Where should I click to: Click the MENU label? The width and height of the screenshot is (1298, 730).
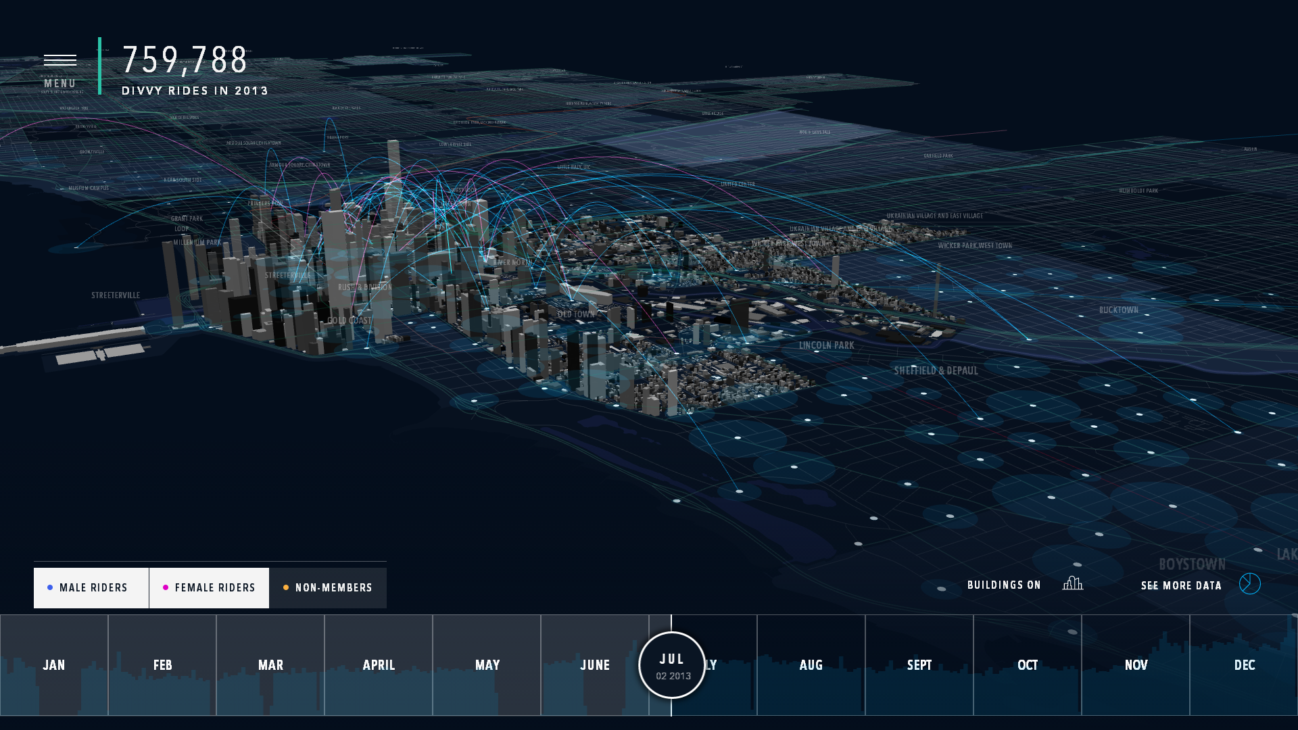[x=60, y=83]
